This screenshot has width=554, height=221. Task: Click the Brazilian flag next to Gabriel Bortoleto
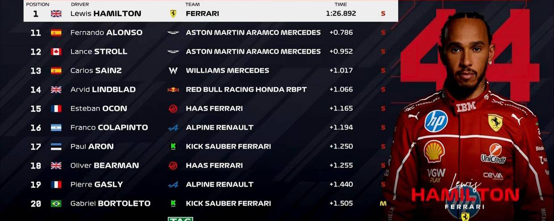point(56,204)
